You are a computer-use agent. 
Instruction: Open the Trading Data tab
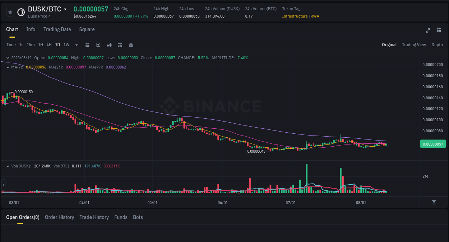tap(57, 29)
